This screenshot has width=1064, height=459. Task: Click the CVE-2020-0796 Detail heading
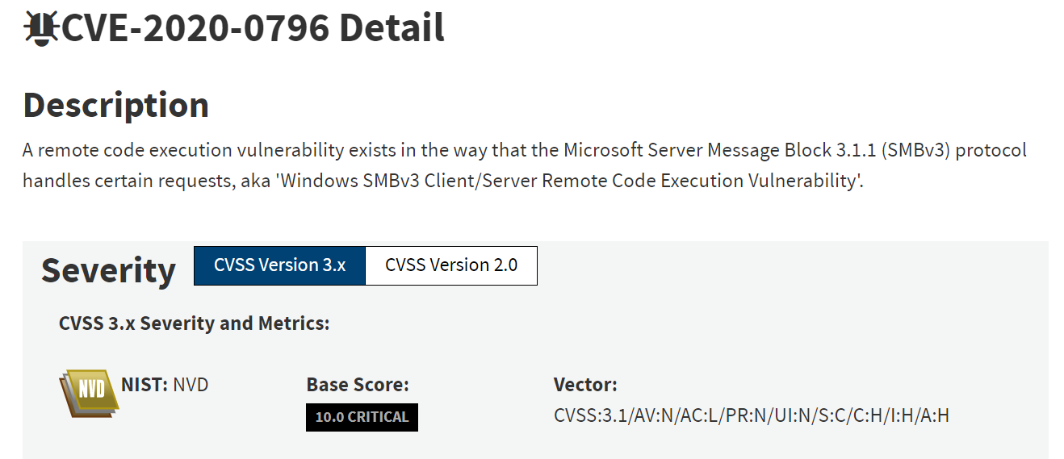tap(253, 28)
